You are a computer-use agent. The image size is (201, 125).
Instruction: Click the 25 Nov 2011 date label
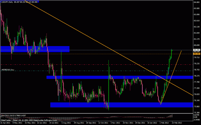point(128,123)
